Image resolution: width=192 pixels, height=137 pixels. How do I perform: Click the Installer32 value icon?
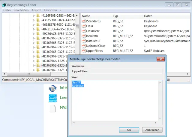(84, 41)
